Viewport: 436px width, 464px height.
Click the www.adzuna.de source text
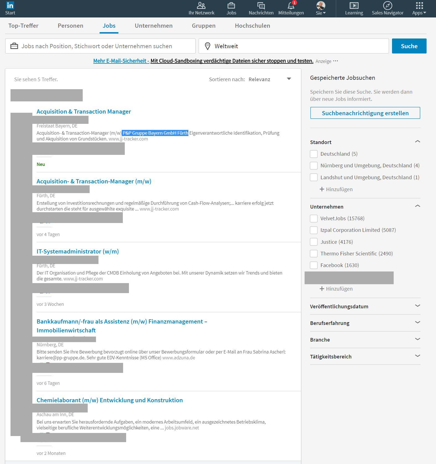coord(179,358)
